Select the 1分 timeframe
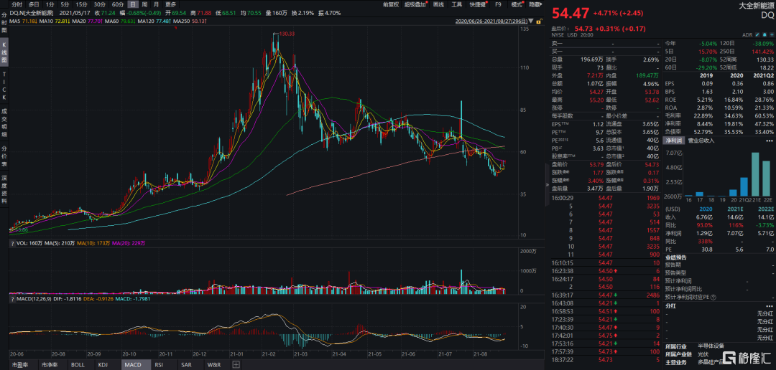The image size is (776, 370). 50,4
